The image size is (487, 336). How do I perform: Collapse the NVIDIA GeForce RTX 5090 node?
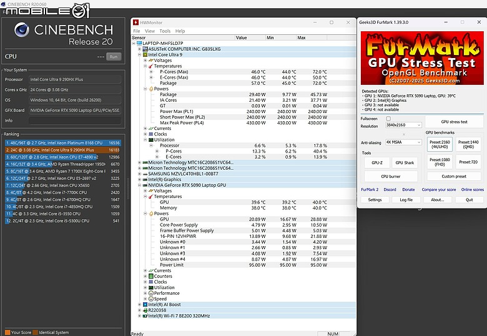click(x=139, y=185)
